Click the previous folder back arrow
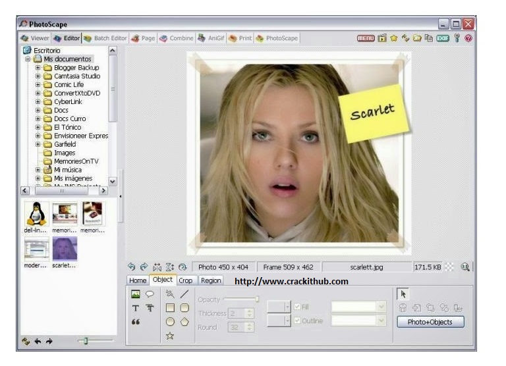 click(38, 341)
